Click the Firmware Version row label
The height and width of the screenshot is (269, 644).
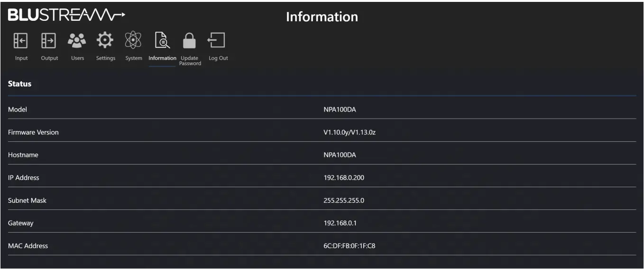34,132
